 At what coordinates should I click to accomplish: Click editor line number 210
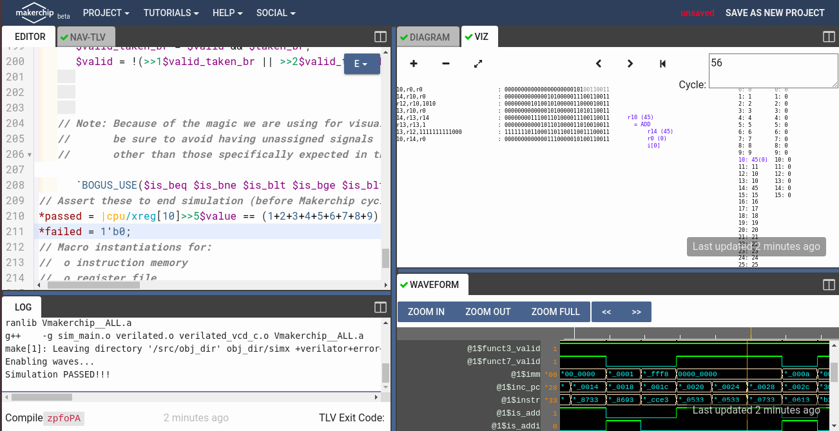coord(15,216)
